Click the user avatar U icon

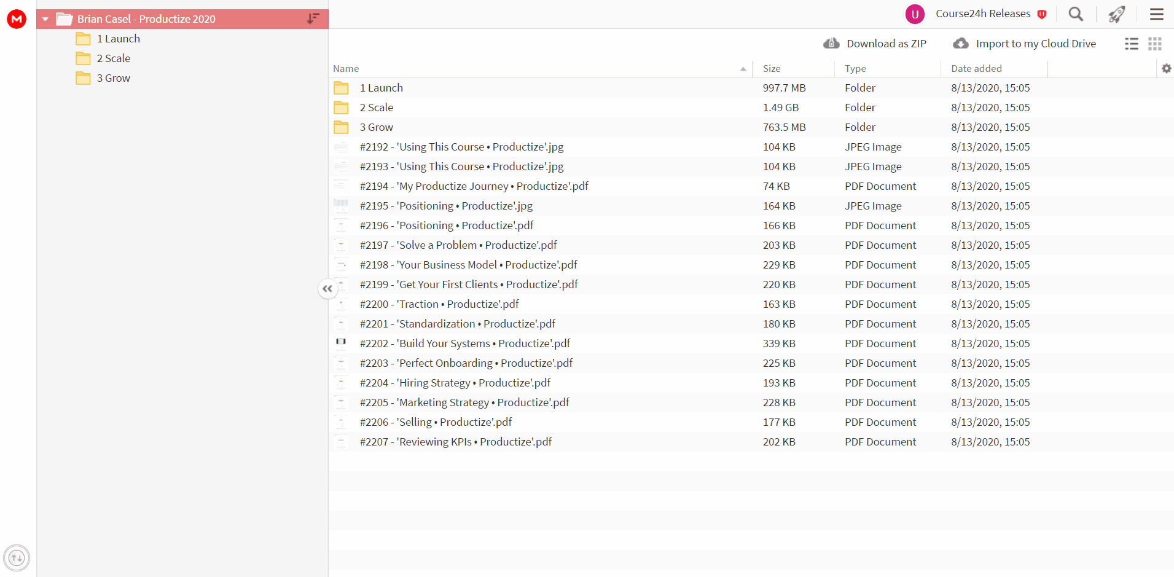(x=915, y=14)
